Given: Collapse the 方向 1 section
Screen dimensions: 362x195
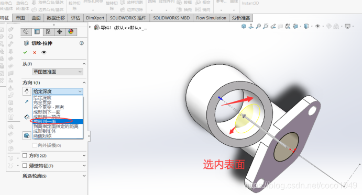Looking at the screenshot, I should (84, 83).
